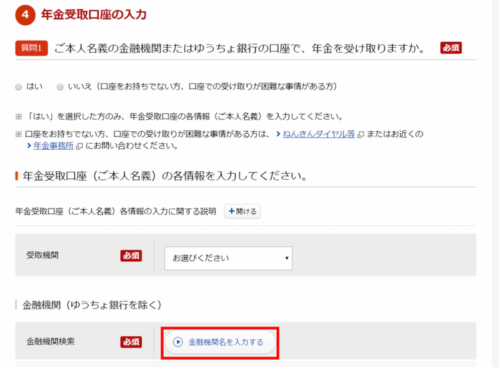Viewport: 499px width, 367px height.
Task: Open the 受取機関 お選びください dropdown
Action: tap(228, 258)
